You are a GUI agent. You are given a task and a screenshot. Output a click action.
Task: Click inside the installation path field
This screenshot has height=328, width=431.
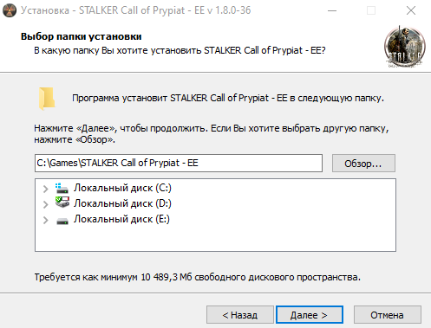click(179, 163)
